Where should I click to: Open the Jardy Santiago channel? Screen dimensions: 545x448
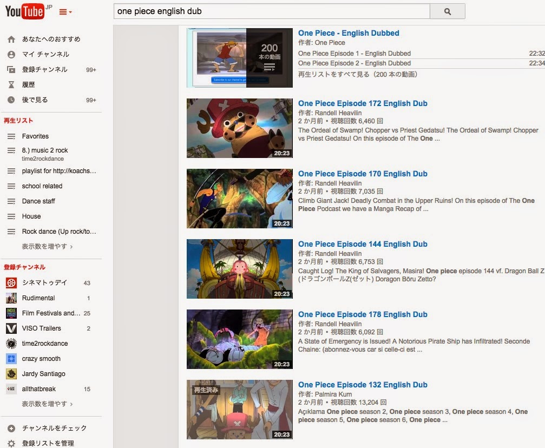[43, 374]
